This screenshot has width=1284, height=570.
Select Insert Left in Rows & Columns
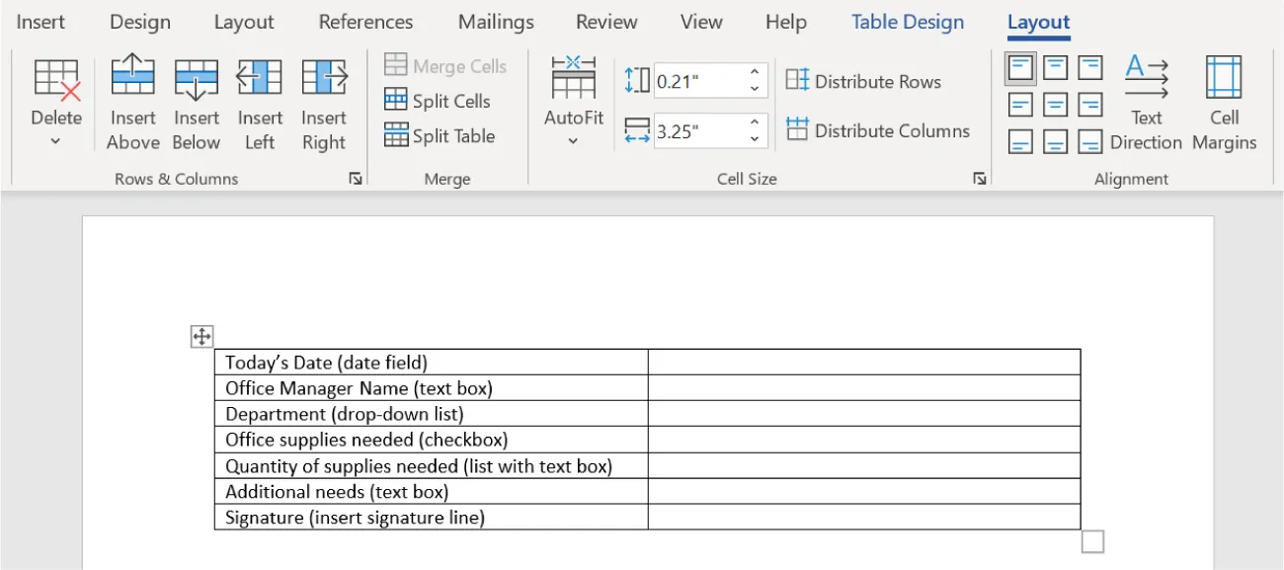point(259,77)
